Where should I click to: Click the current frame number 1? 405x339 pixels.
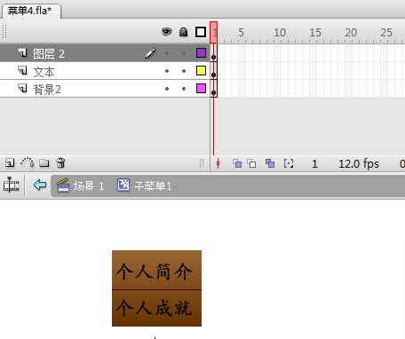pyautogui.click(x=314, y=164)
